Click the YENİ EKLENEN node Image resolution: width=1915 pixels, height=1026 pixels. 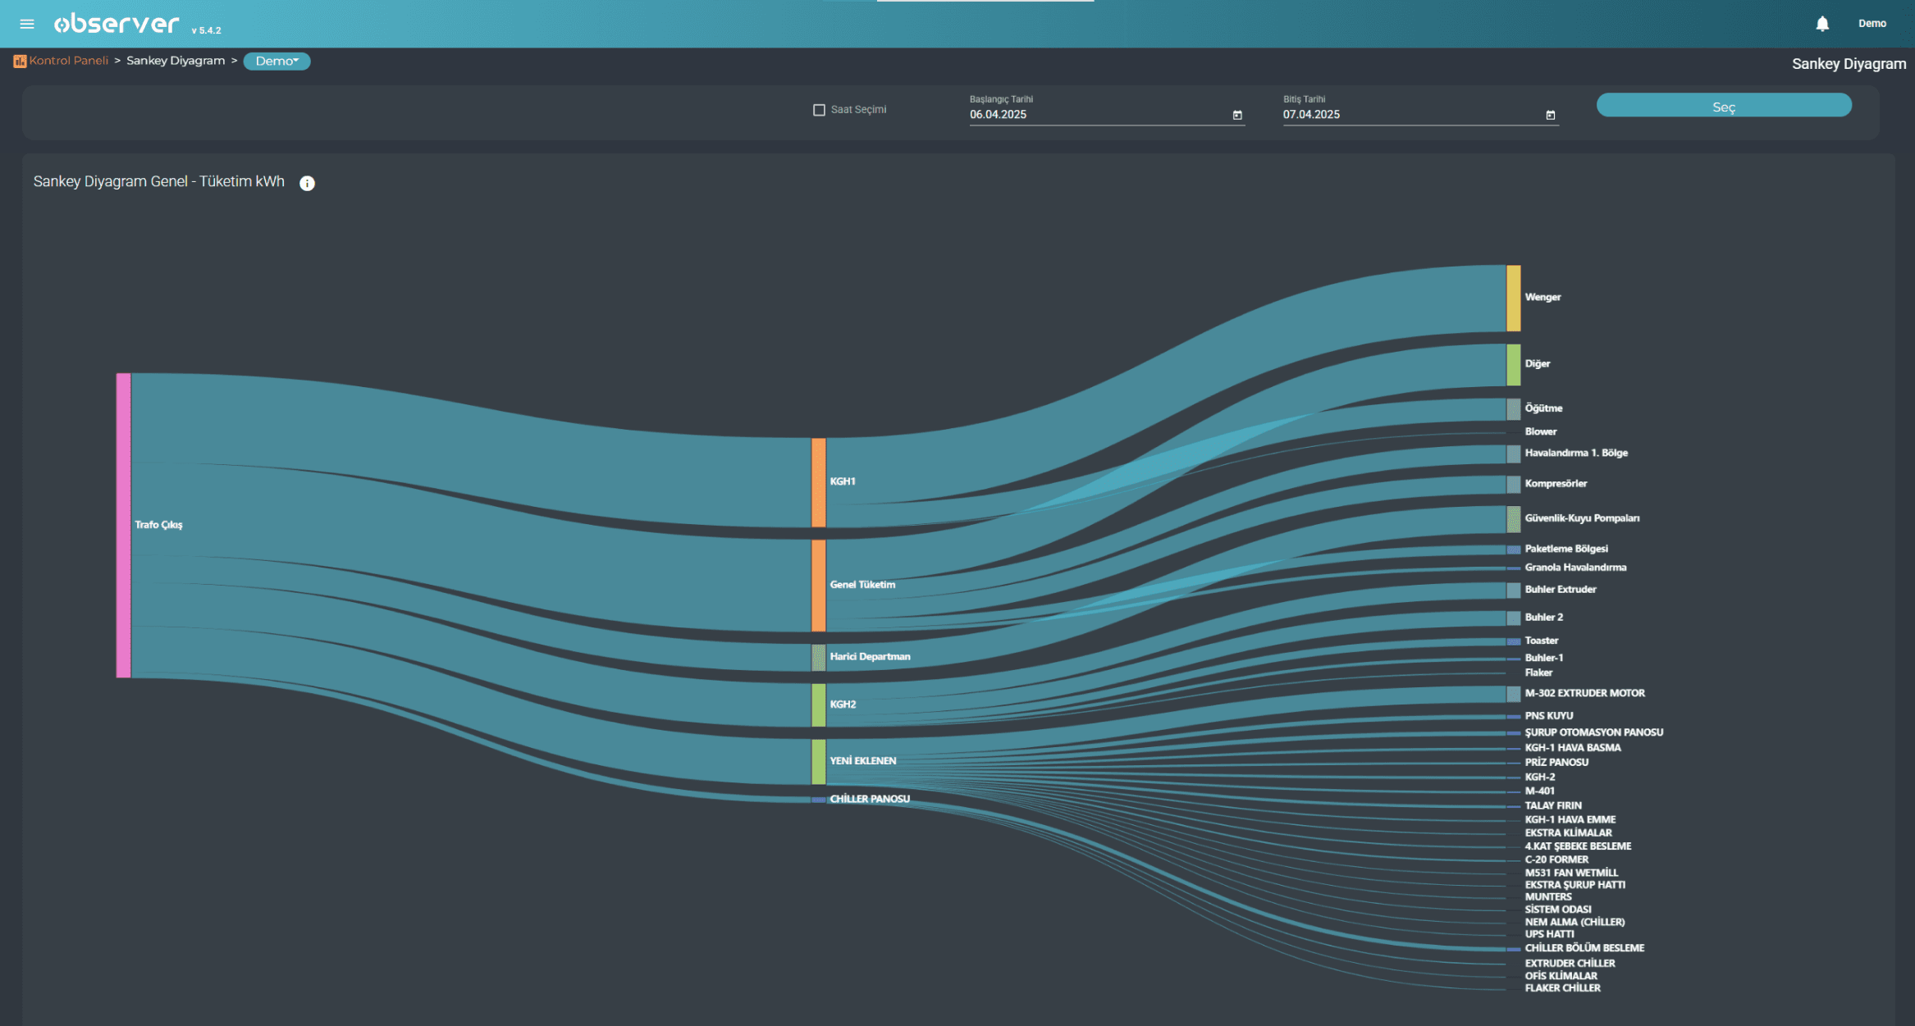click(819, 761)
